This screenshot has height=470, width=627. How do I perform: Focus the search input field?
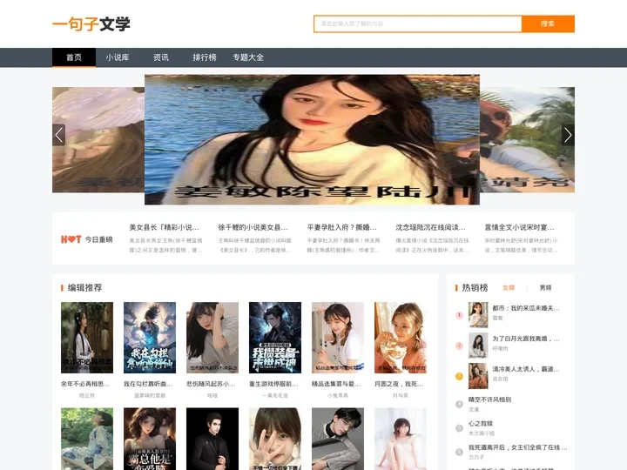[x=417, y=23]
